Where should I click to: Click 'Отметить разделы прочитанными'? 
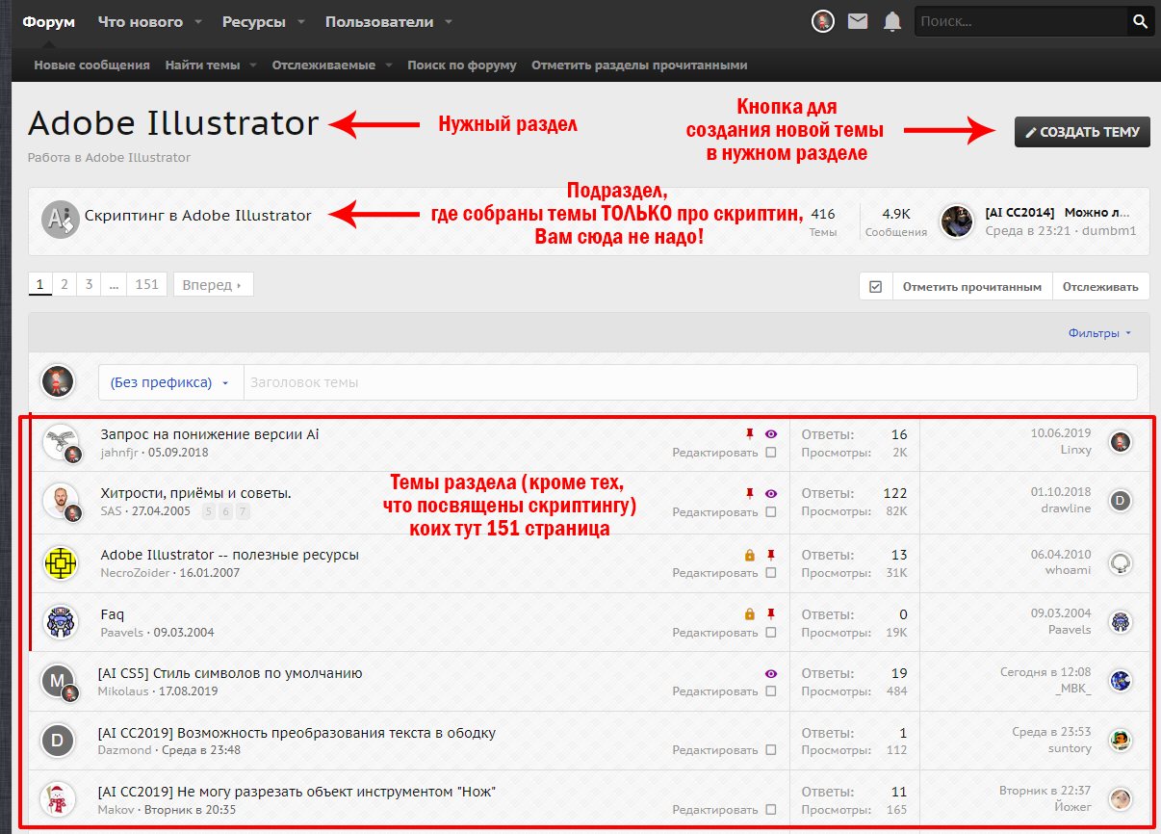tap(639, 65)
